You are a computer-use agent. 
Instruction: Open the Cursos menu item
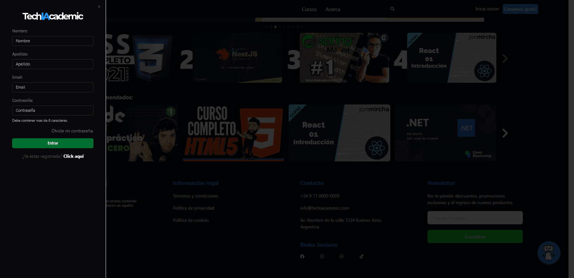(x=309, y=9)
